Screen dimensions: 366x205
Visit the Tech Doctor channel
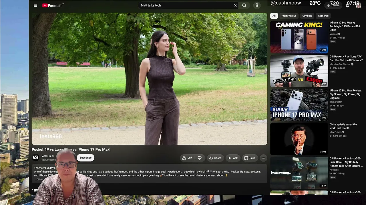(x=336, y=102)
